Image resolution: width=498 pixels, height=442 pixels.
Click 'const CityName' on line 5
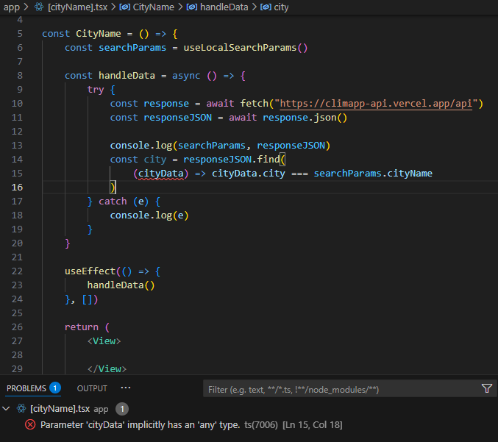click(82, 34)
